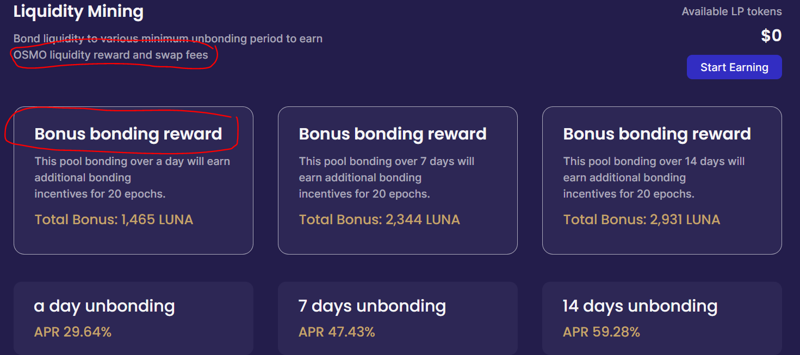
Task: Open the bonus reward card with 2,931 LUNA
Action: click(x=662, y=180)
